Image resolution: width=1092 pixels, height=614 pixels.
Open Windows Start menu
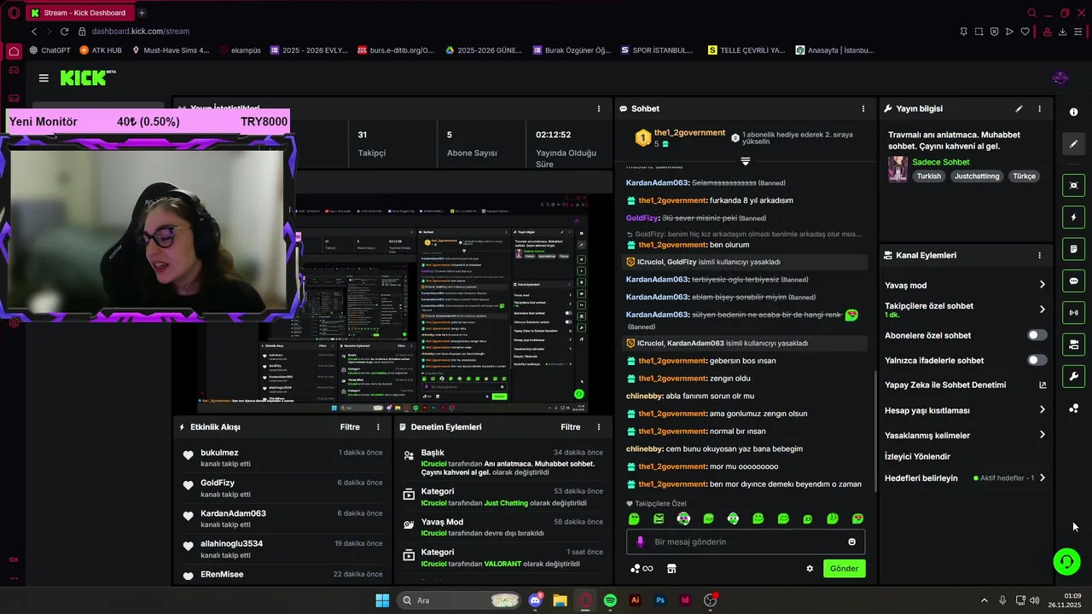tap(382, 600)
